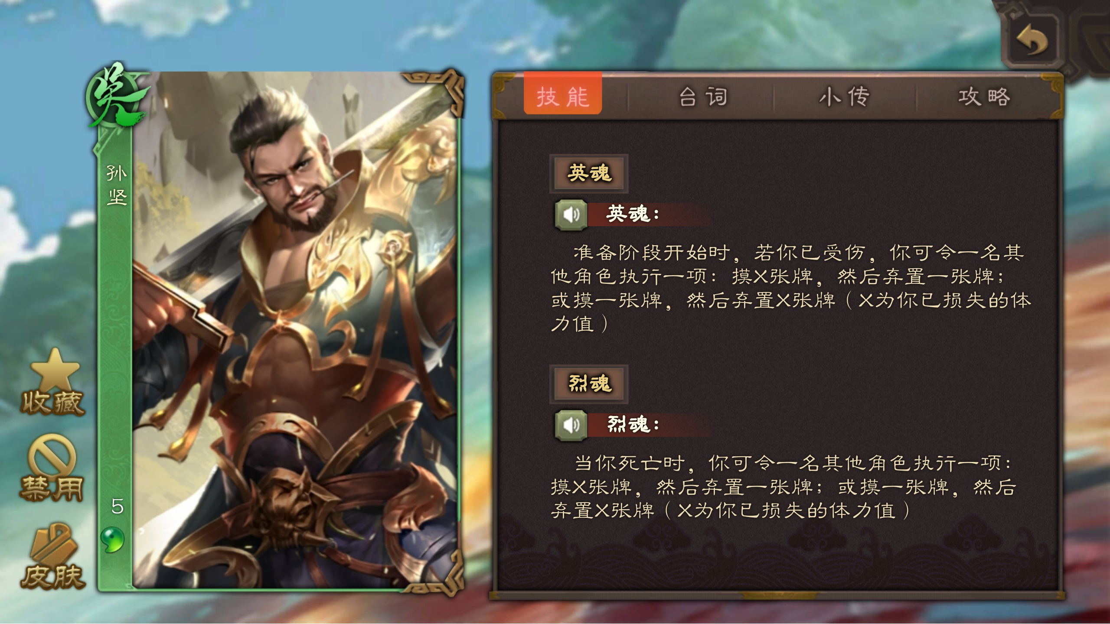Click the back arrow icon

(x=1032, y=40)
